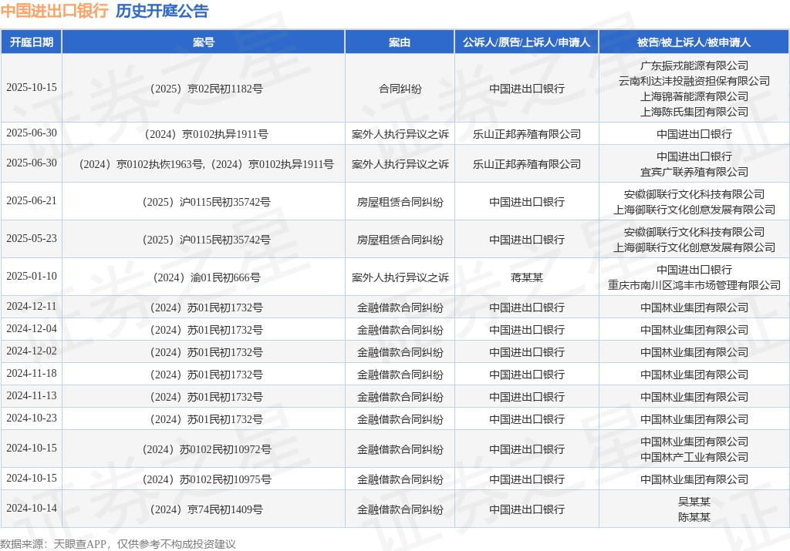
Task: Click date cell 2025-10-15
Action: coord(31,88)
